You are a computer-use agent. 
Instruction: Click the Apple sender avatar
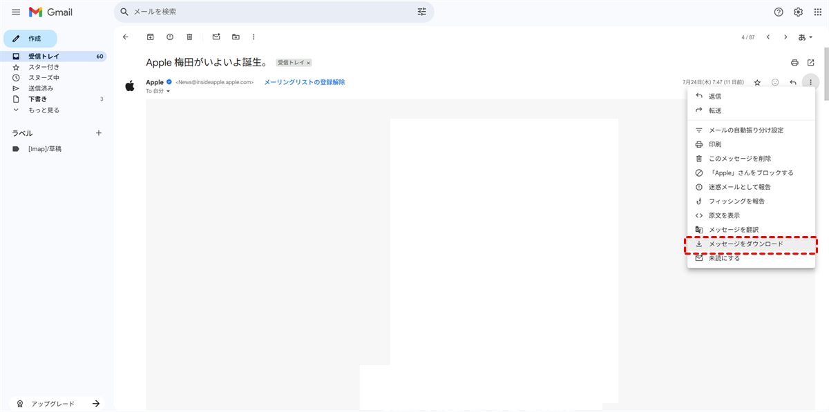click(x=129, y=86)
